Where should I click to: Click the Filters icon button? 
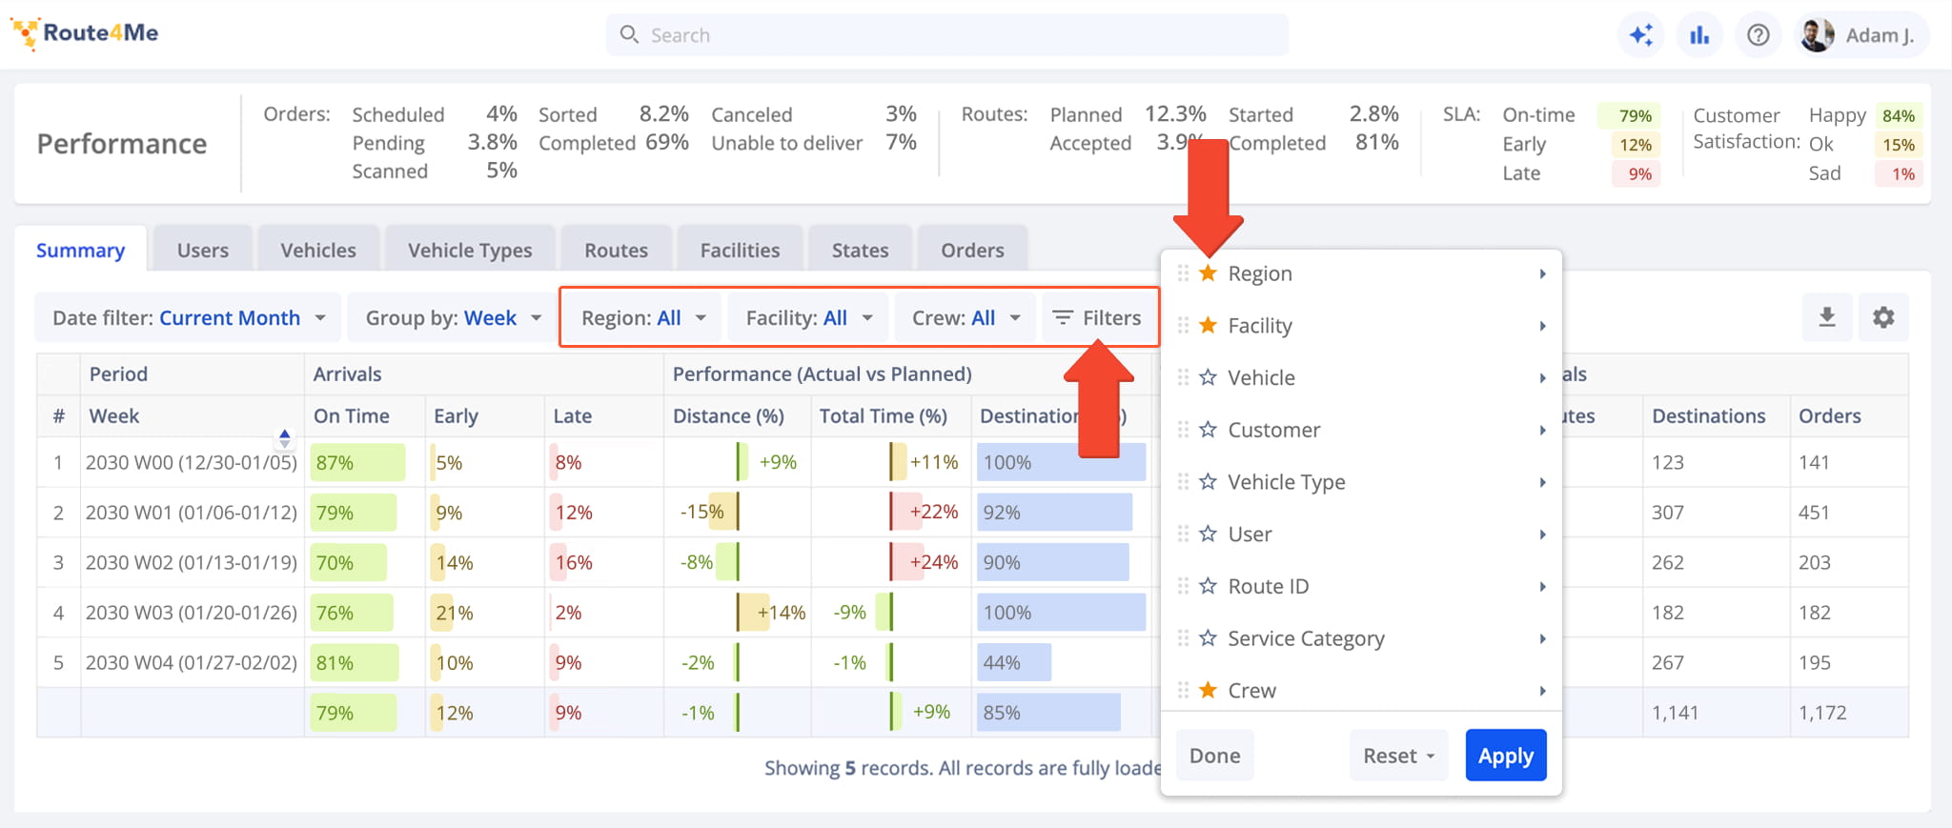(1098, 317)
